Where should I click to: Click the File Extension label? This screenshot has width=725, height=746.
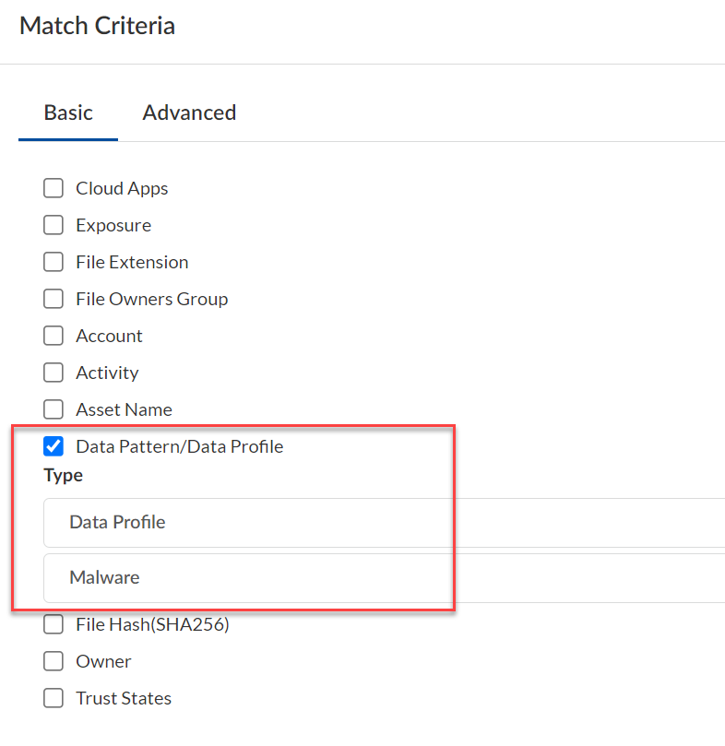click(132, 262)
